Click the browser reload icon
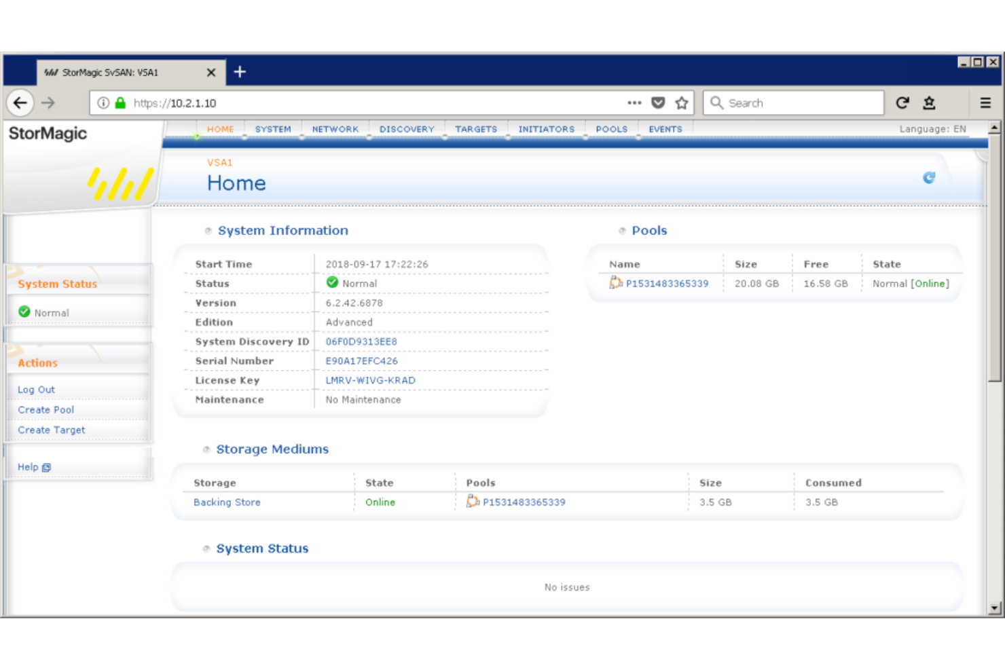Screen dimensions: 1005x670 tap(902, 103)
